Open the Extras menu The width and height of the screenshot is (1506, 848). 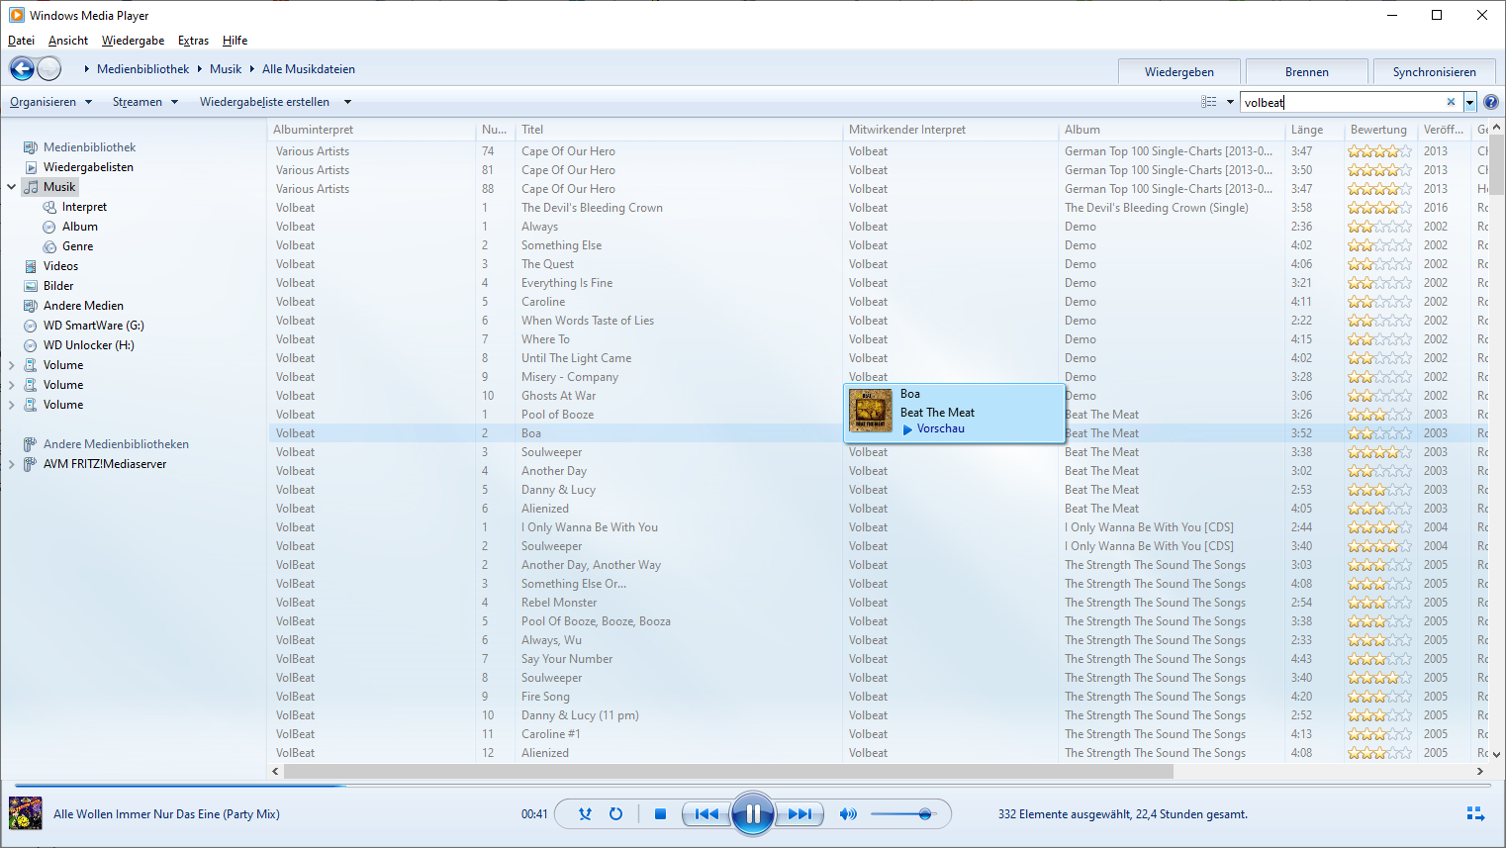(193, 41)
